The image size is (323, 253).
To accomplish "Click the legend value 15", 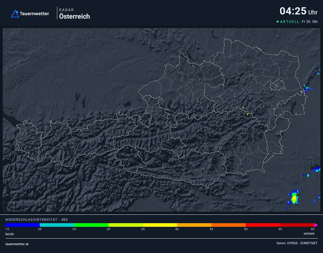I will click(x=7, y=229).
